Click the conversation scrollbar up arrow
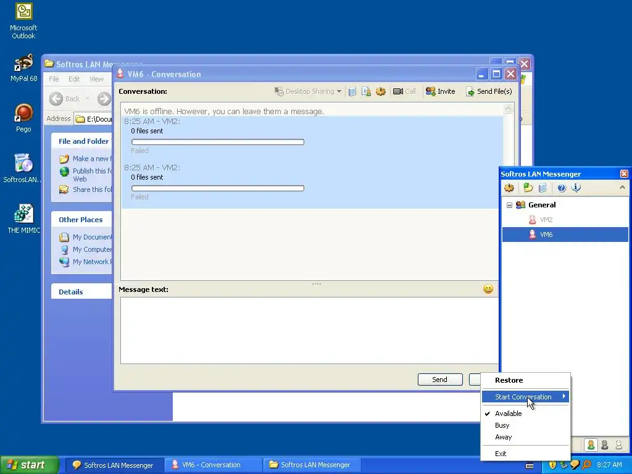Screen dimensions: 632x474 [509, 108]
